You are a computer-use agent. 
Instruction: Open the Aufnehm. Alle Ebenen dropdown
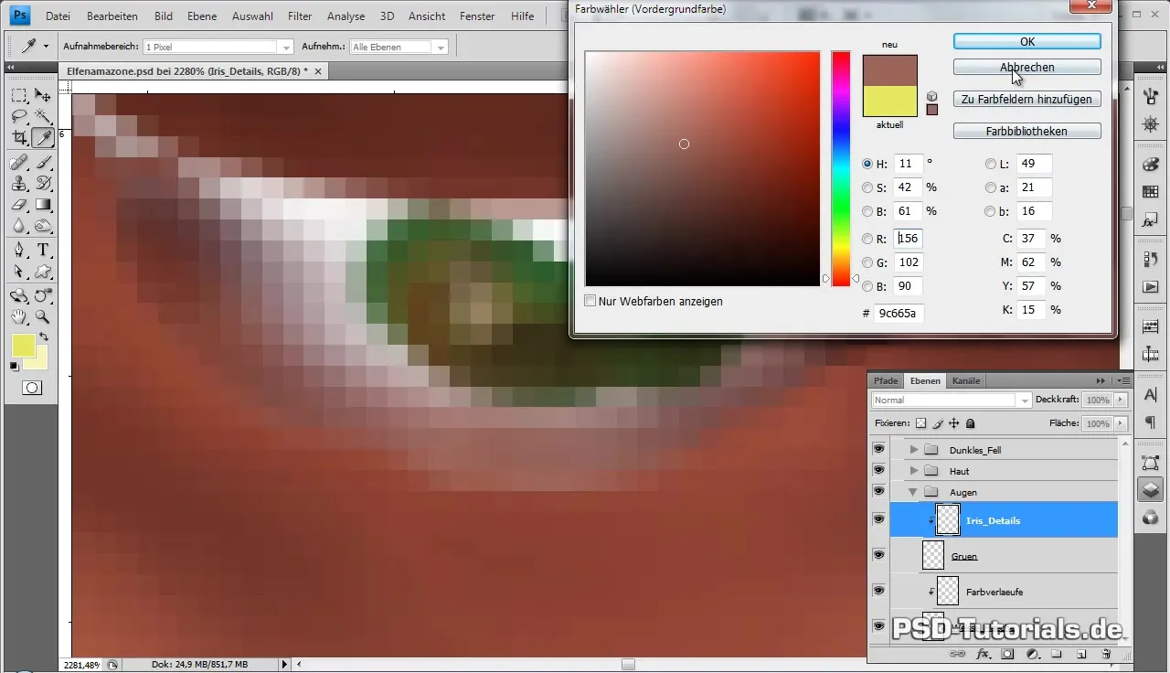point(441,47)
